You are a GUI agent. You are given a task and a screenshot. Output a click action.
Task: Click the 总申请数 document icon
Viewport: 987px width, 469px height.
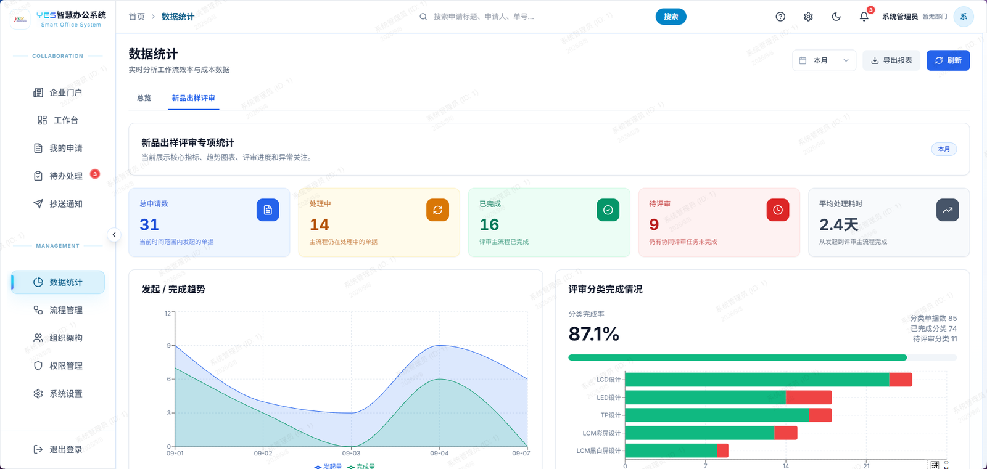(268, 210)
